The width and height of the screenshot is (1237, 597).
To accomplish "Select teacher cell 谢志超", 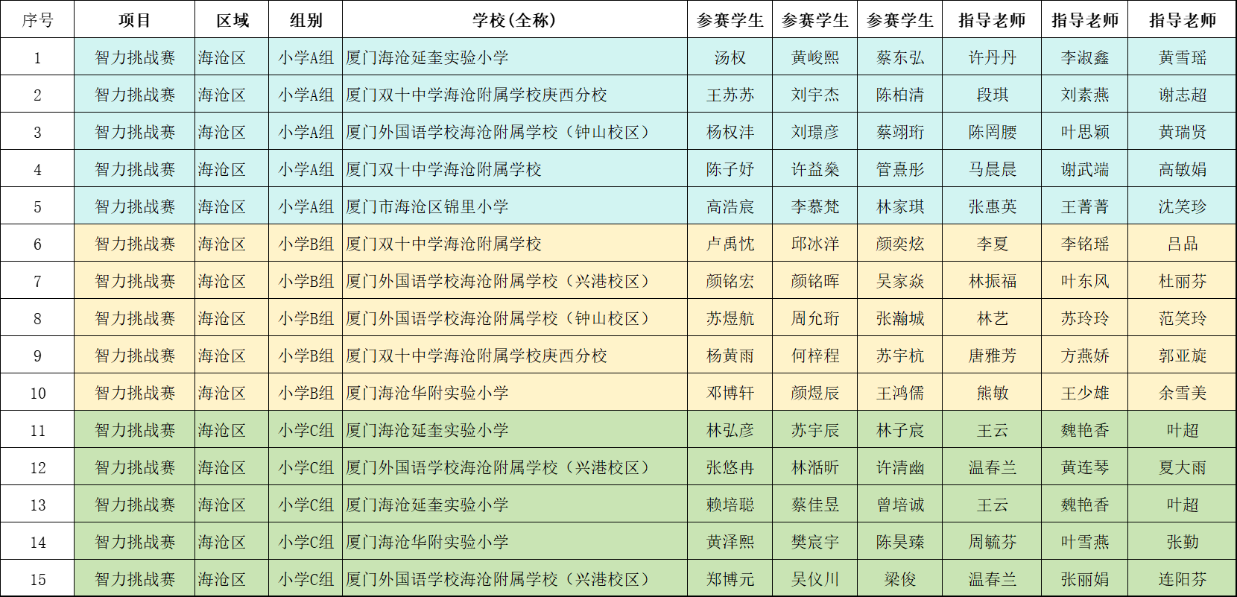I will click(x=1183, y=95).
